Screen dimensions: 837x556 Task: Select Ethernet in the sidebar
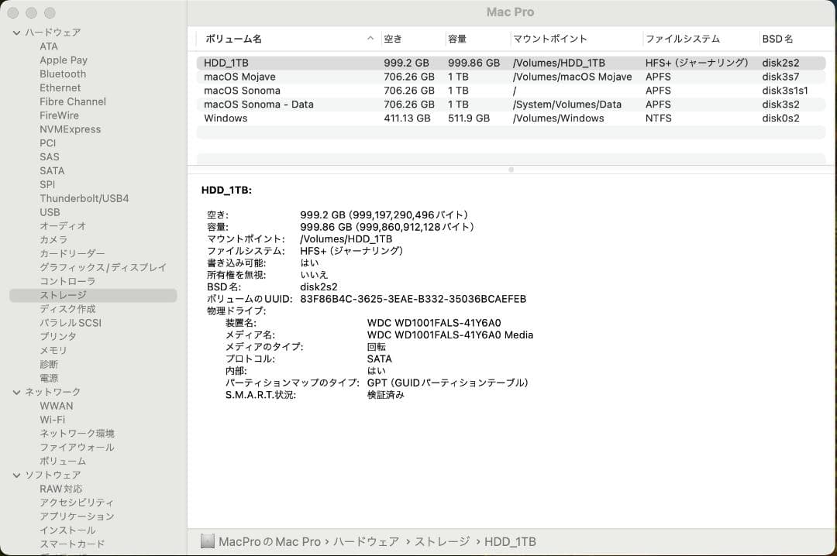(x=60, y=88)
